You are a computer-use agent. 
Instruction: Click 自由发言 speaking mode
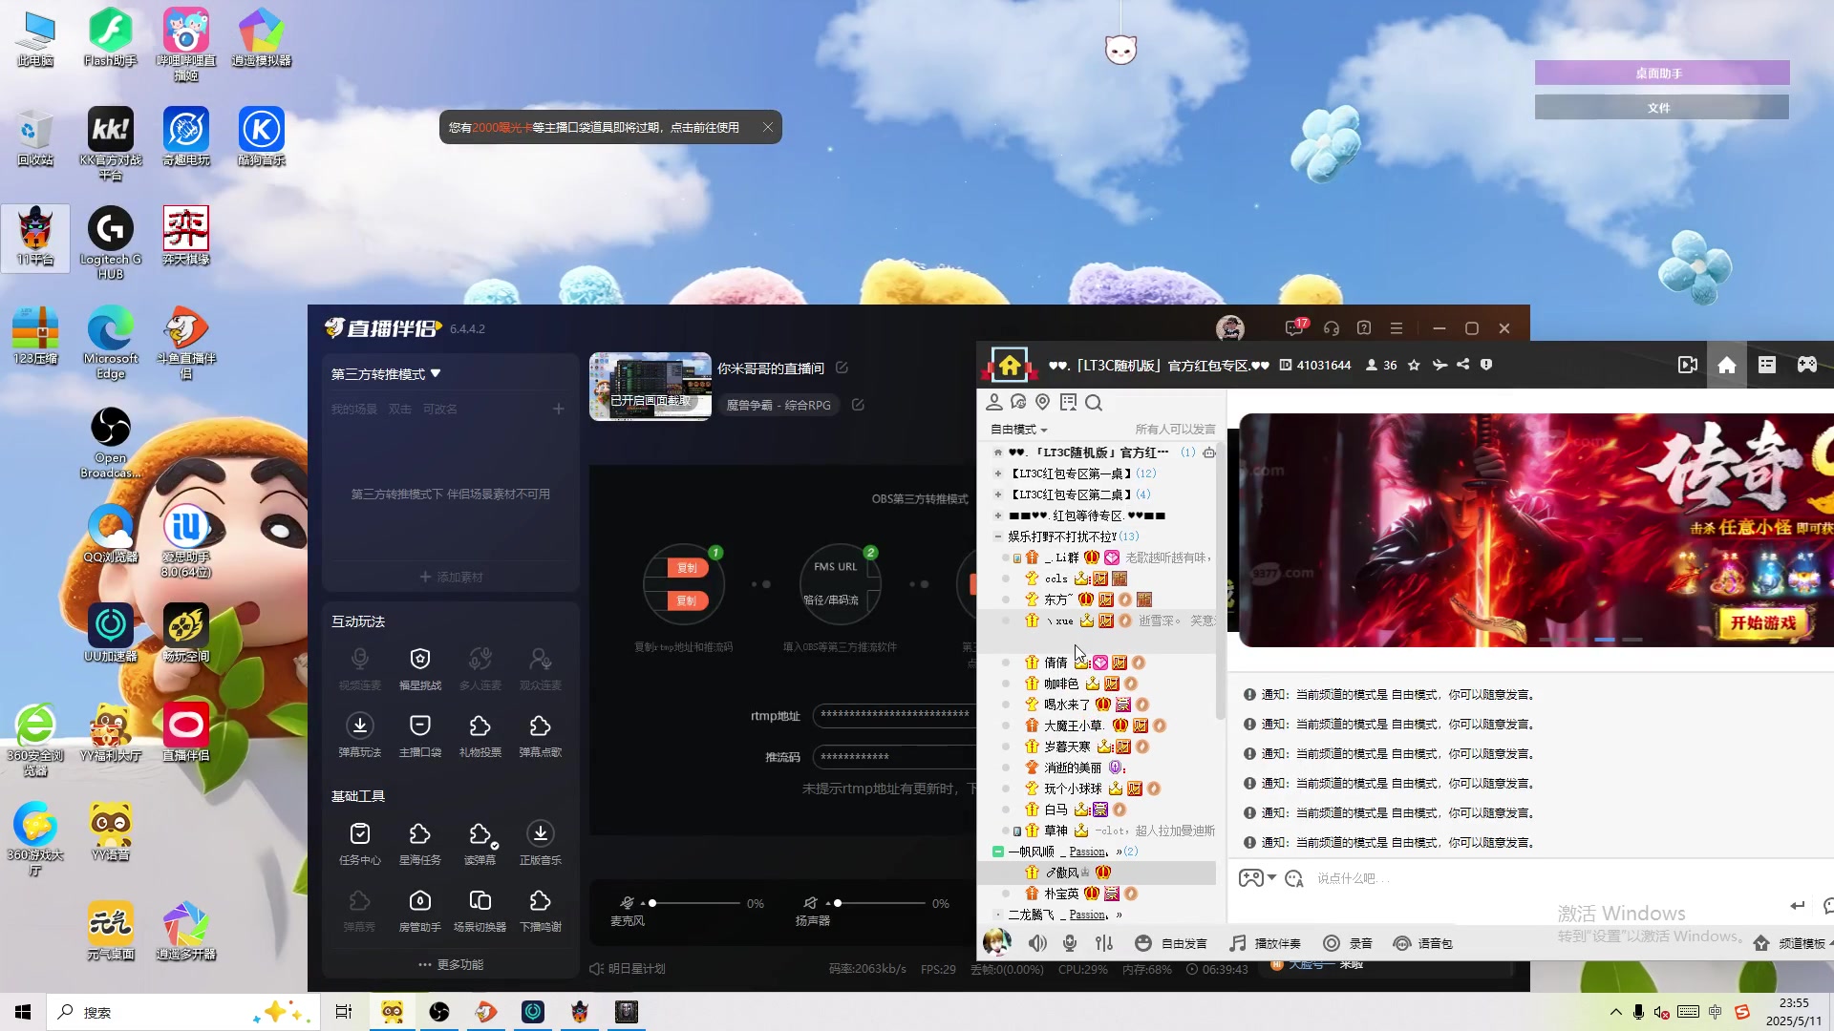pyautogui.click(x=1171, y=943)
